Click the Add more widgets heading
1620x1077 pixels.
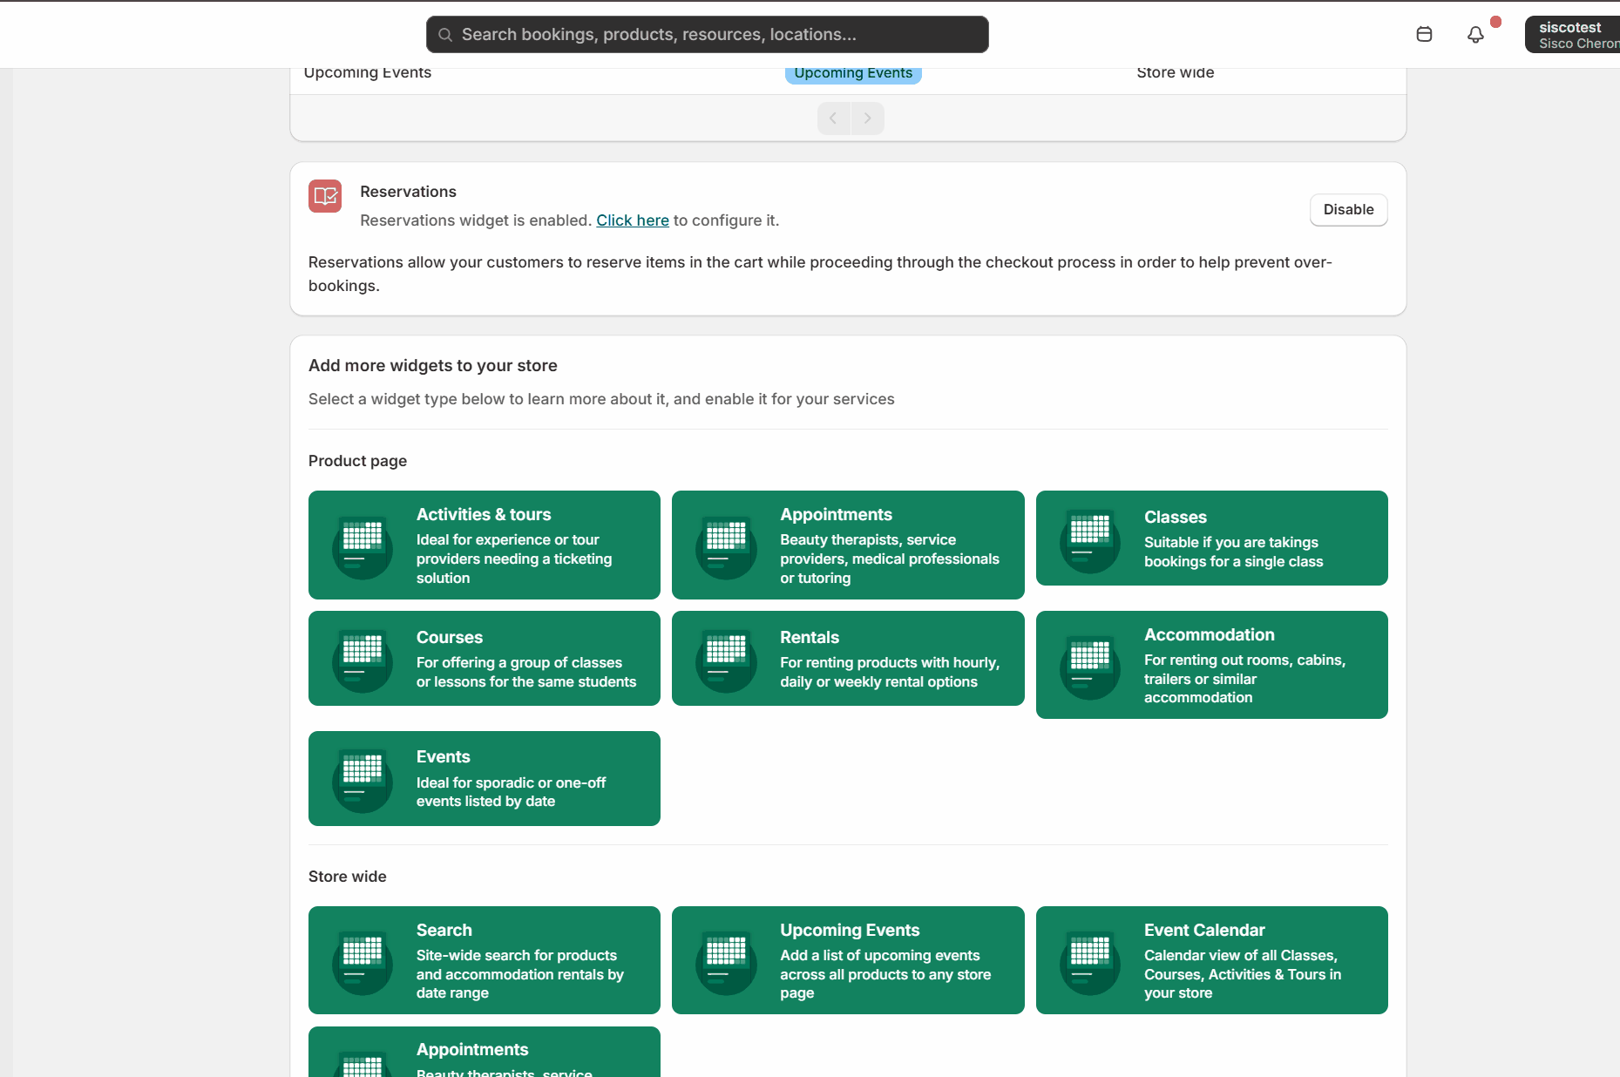432,366
